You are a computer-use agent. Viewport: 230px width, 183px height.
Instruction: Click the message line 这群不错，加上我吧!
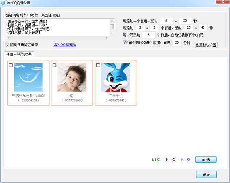[x=24, y=33]
